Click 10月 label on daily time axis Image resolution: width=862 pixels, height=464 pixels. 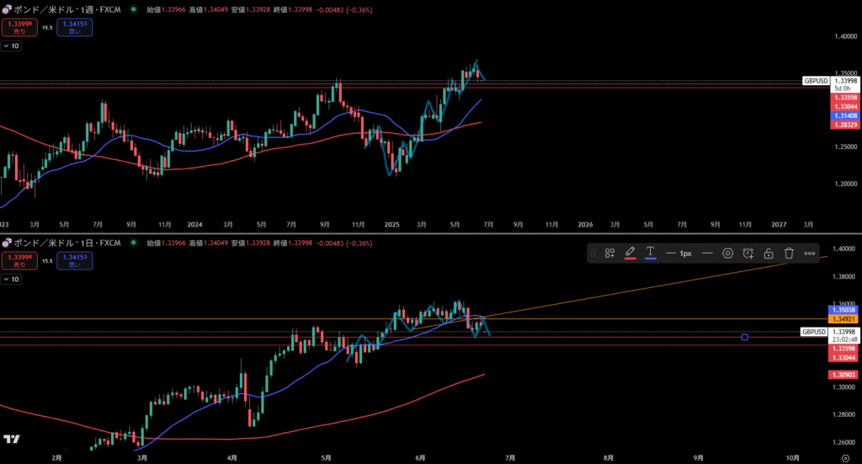(793, 458)
